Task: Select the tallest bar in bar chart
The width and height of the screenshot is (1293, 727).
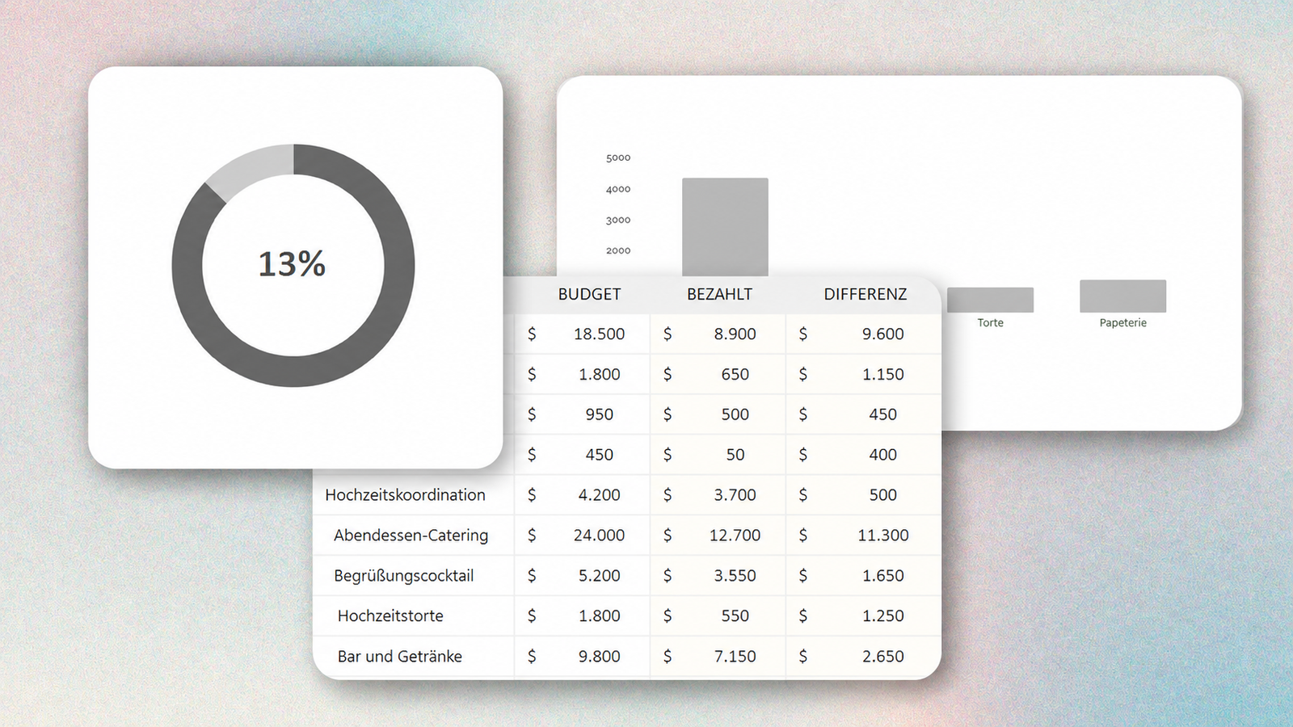Action: (x=725, y=227)
